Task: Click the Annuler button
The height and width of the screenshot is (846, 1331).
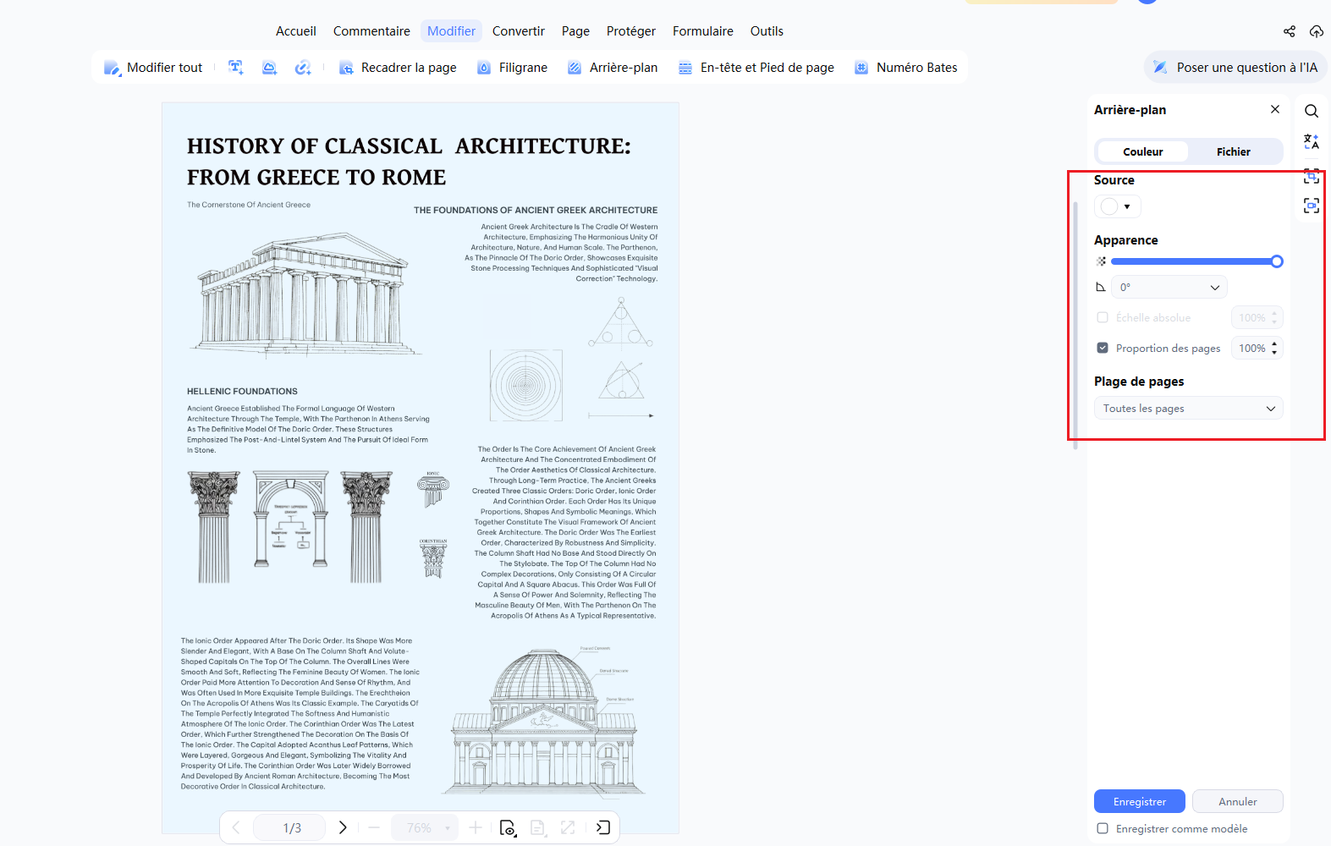Action: 1237,802
